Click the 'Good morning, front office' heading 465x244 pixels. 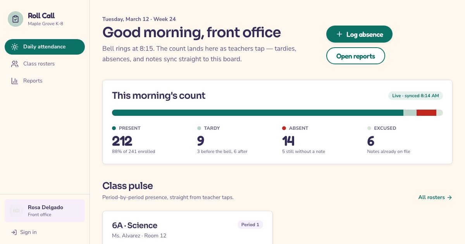192,33
